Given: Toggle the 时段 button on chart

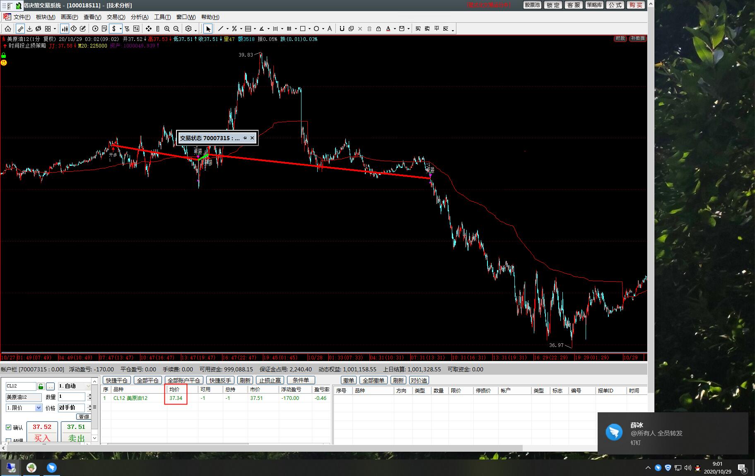Looking at the screenshot, I should click(x=620, y=38).
